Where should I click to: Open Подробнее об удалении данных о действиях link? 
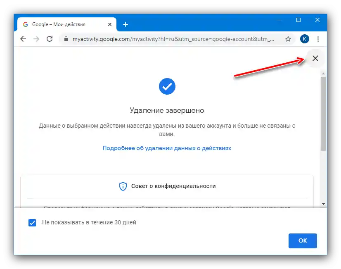[x=167, y=148]
